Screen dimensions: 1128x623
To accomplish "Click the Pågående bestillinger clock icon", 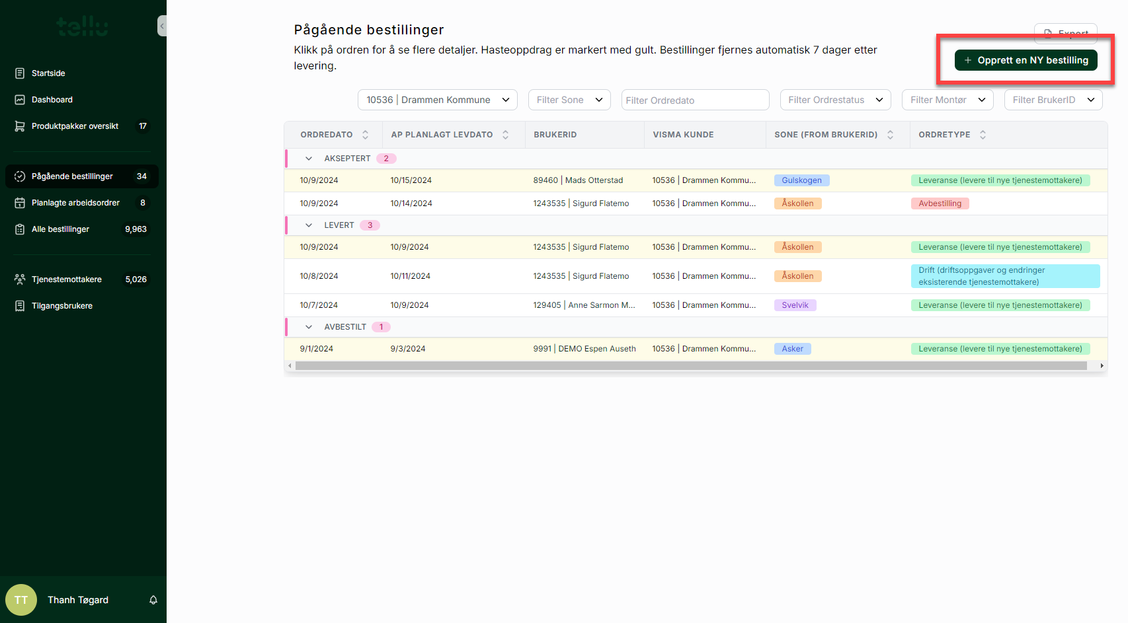I will (20, 176).
